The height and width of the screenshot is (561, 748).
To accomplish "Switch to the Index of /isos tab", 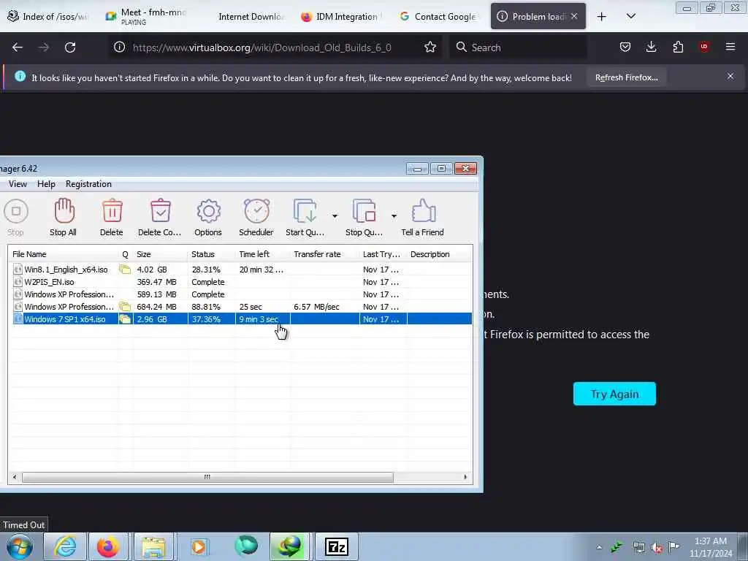I will (x=49, y=16).
